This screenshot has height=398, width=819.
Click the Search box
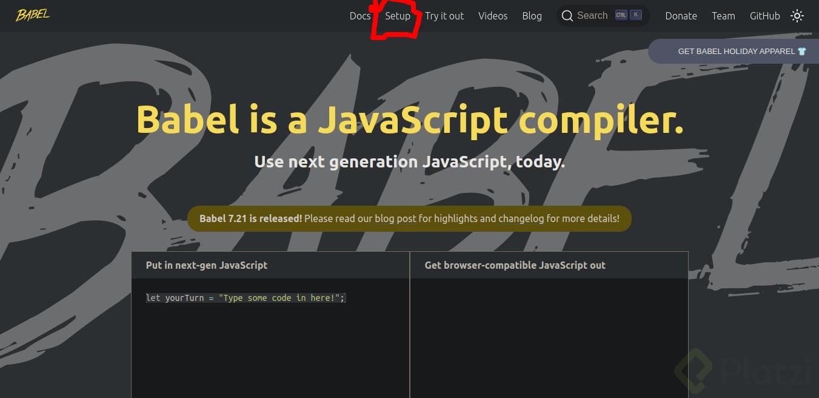pyautogui.click(x=603, y=16)
